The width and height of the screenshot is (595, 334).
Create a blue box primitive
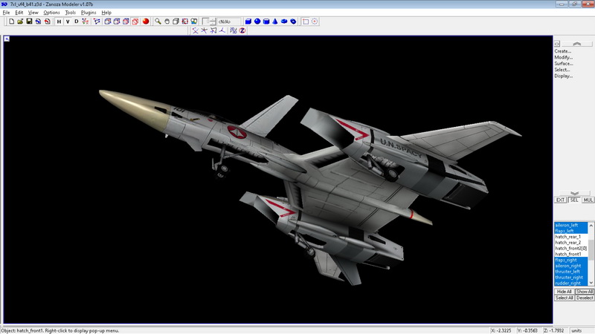click(248, 22)
